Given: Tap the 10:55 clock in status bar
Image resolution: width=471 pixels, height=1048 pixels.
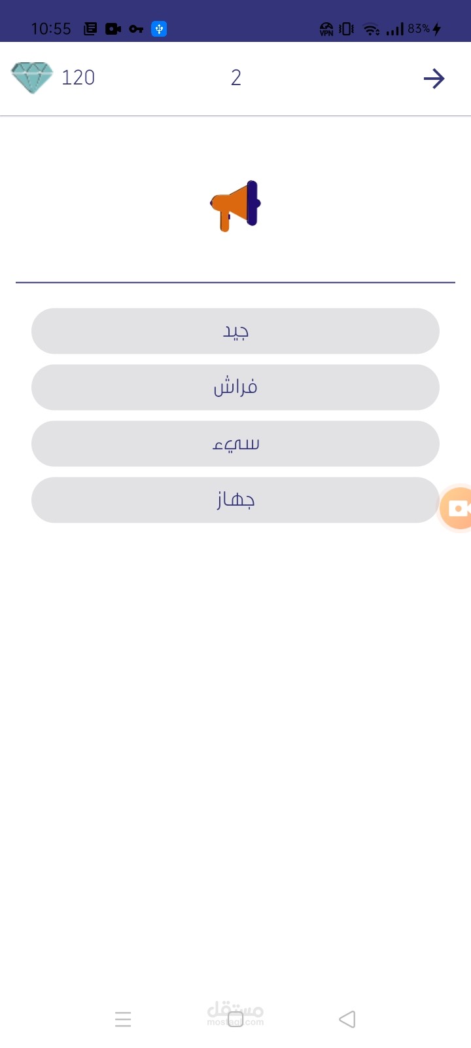Looking at the screenshot, I should pos(51,29).
